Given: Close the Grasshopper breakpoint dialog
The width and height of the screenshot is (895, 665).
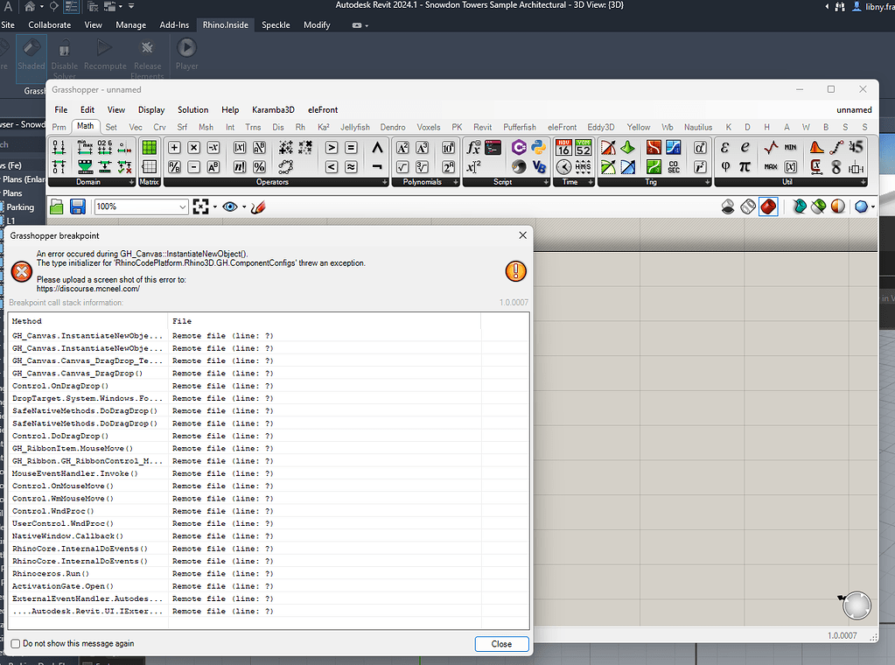Looking at the screenshot, I should 501,643.
